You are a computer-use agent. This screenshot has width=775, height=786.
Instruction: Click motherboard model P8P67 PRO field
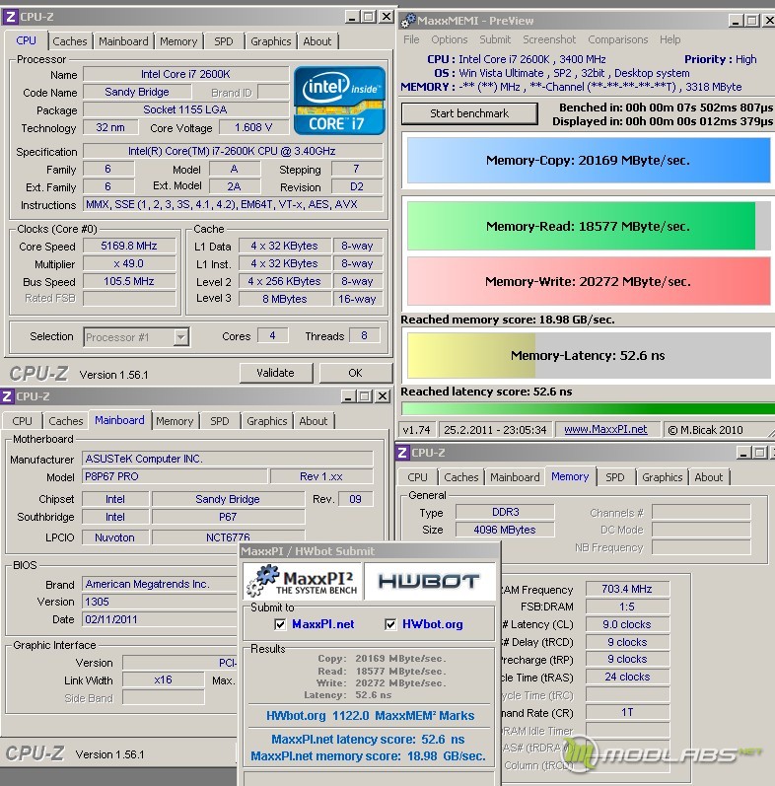[x=175, y=476]
